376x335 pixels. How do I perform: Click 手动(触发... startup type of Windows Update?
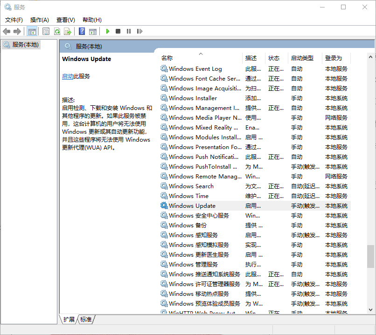(305, 206)
